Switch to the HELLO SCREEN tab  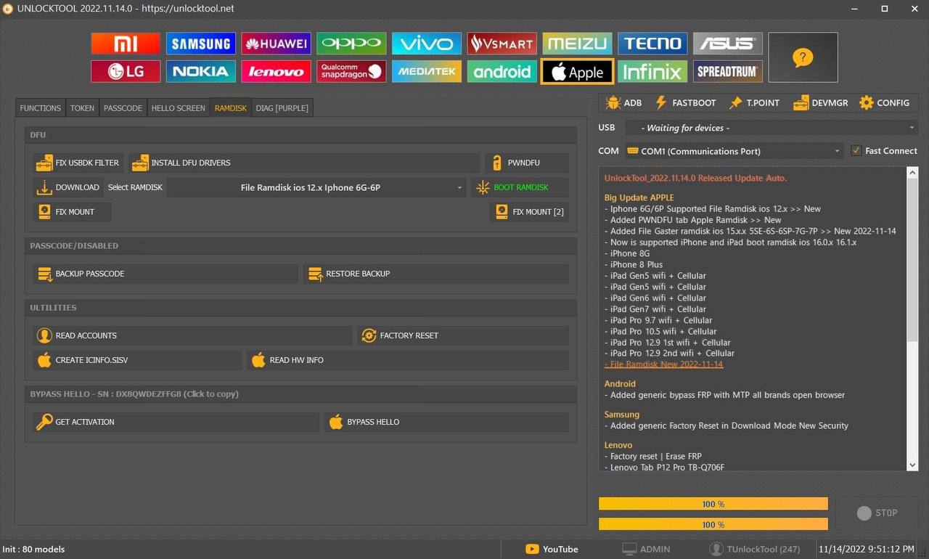178,108
